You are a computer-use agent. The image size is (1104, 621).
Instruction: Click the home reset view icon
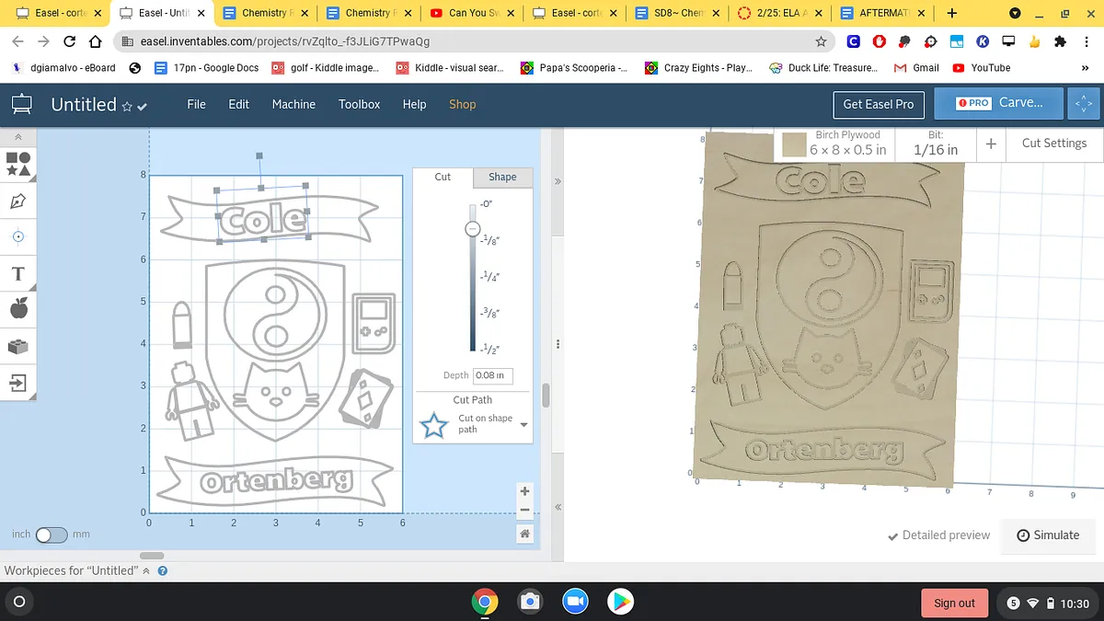[x=524, y=534]
